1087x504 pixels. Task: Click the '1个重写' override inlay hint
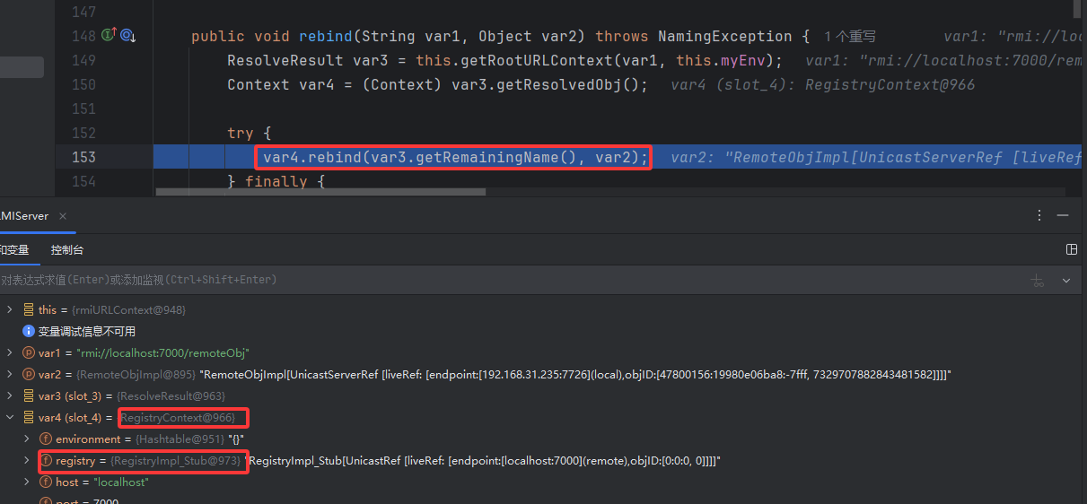click(849, 37)
